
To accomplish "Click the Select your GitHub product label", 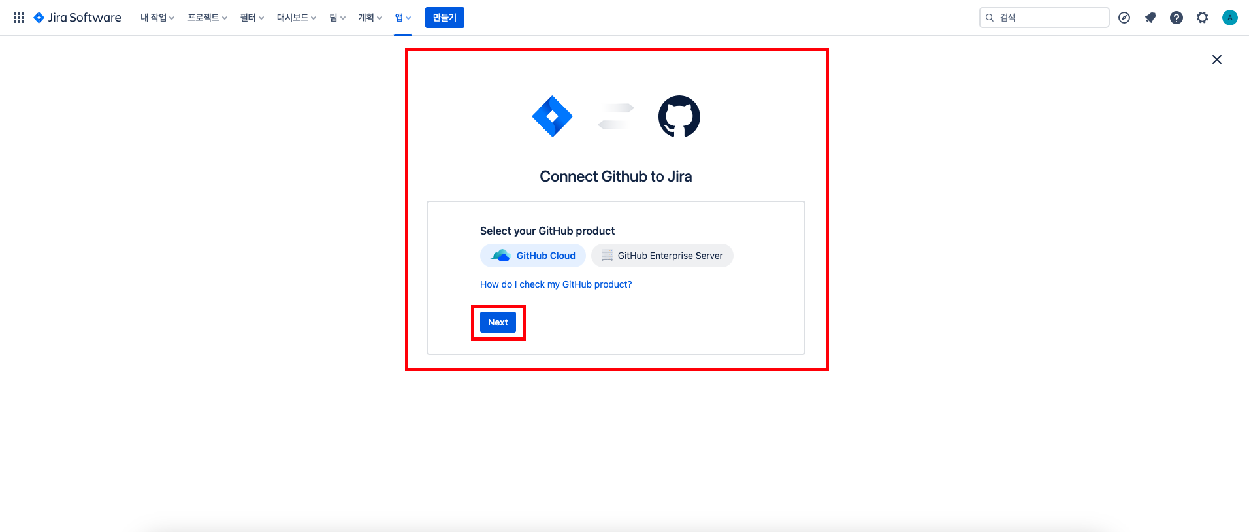I will coord(547,231).
